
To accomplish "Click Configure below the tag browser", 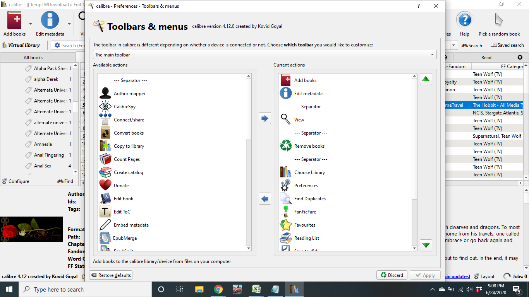I will (x=15, y=181).
